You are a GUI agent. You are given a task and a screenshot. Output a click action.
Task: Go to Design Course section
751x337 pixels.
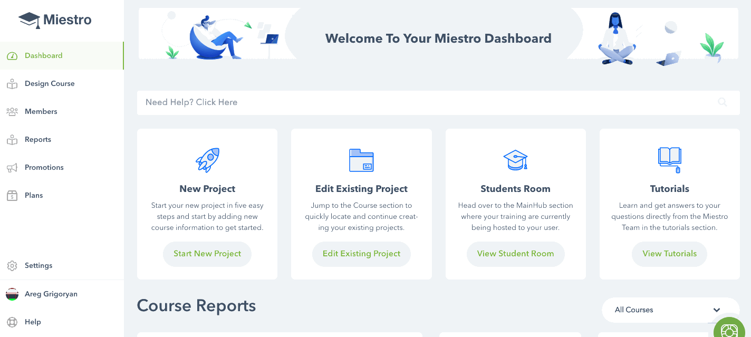pyautogui.click(x=62, y=84)
